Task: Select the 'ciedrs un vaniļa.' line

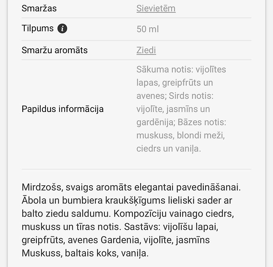Action: [169, 149]
